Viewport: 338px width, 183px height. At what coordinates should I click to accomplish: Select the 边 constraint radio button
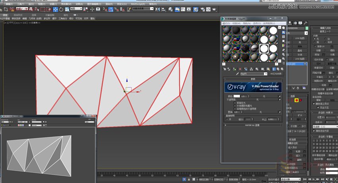click(326, 39)
